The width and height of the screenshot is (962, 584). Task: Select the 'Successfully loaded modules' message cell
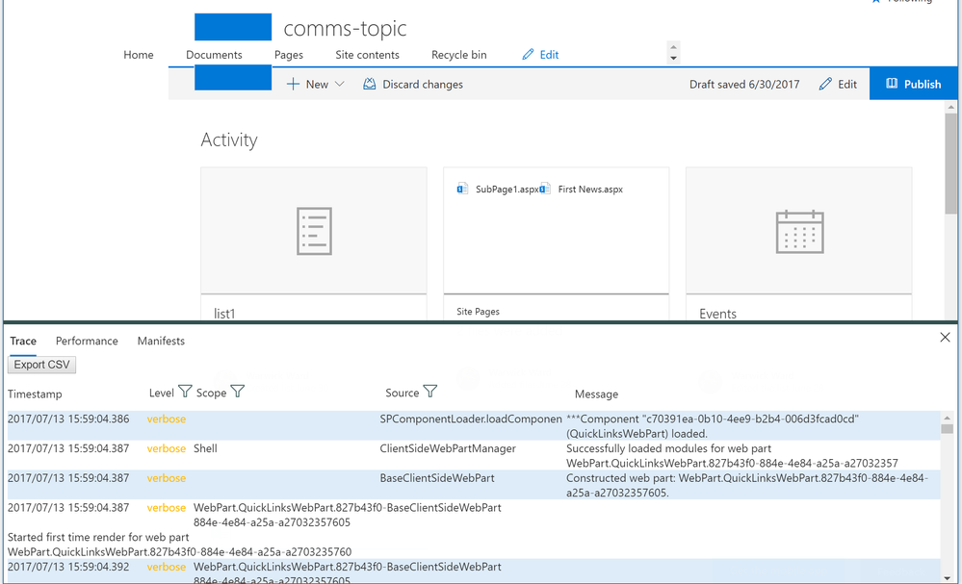[732, 456]
